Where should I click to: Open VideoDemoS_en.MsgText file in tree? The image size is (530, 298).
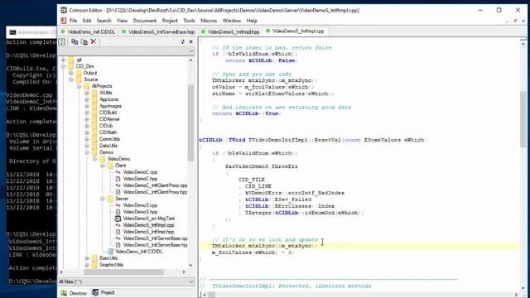[148, 219]
